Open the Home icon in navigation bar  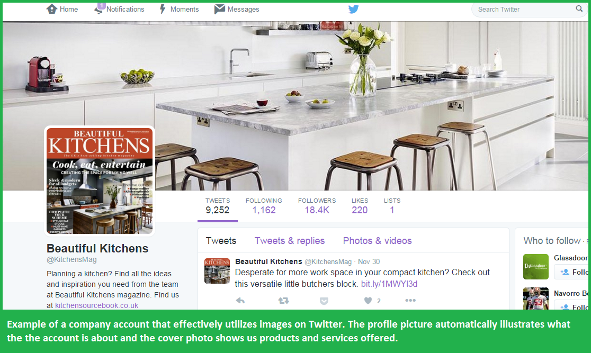pyautogui.click(x=52, y=9)
